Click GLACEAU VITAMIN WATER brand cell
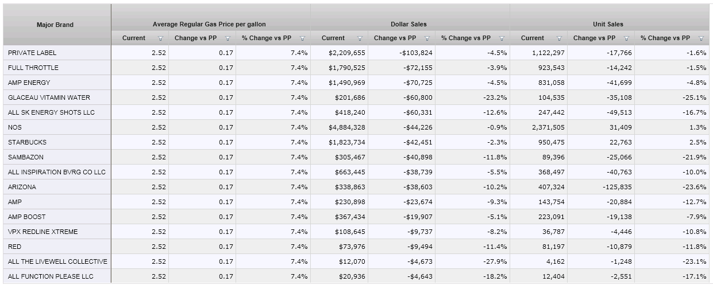 point(49,97)
